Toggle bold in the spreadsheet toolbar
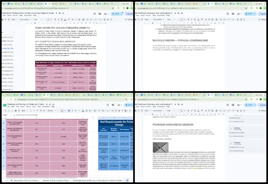This screenshot has height=184, width=268. click(x=69, y=111)
